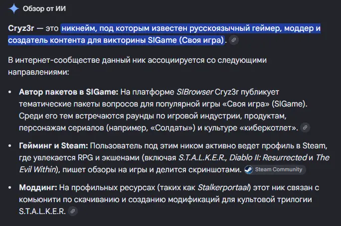This screenshot has width=341, height=226.
Task: Click the «Обзор от ИИ» heading
Action: click(x=44, y=8)
